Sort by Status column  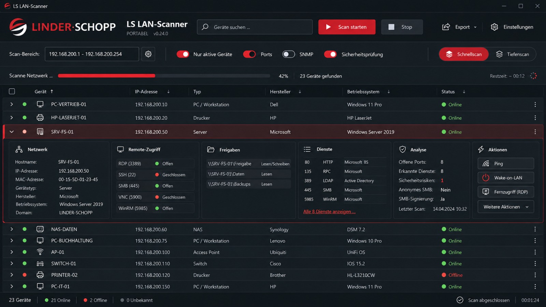pyautogui.click(x=453, y=91)
